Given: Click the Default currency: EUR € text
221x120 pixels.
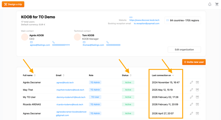Looking at the screenshot, I should (33, 25).
